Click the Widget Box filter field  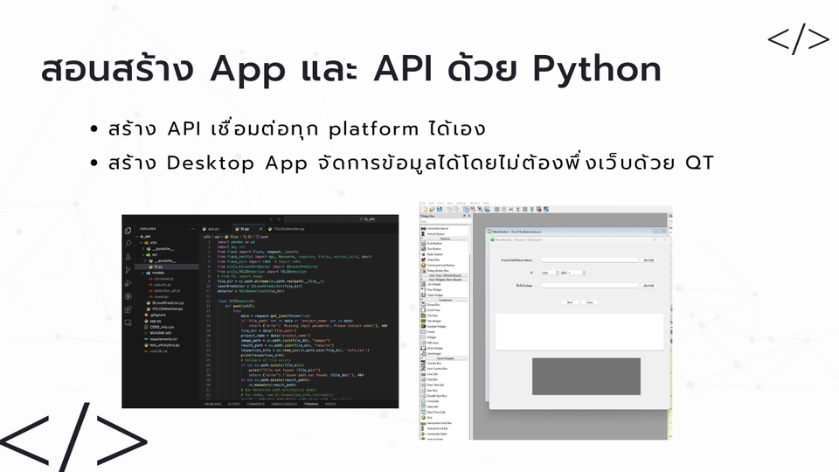(x=444, y=221)
